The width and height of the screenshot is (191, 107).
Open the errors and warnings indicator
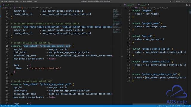(x=13, y=106)
